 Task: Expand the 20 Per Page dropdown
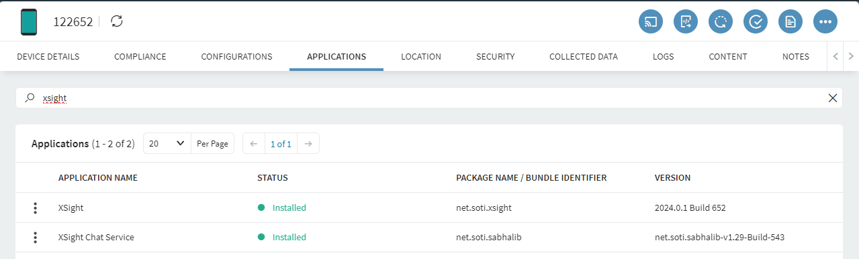tap(167, 143)
